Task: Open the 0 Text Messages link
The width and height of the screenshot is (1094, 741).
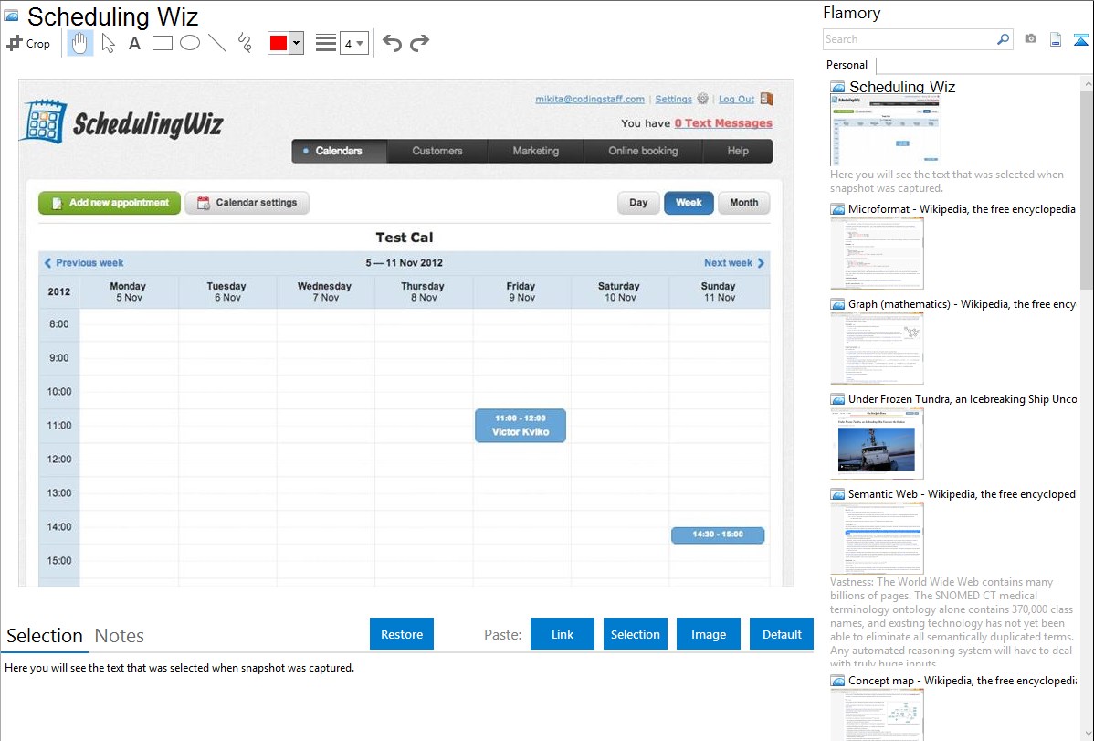Action: [x=723, y=123]
